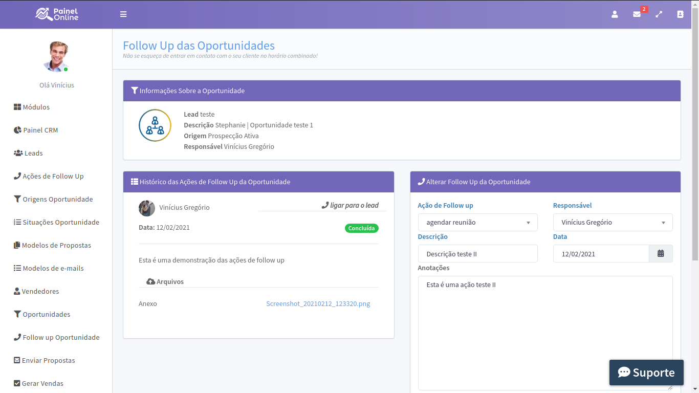Toggle fullscreen with the expand arrows icon
This screenshot has width=699, height=393.
(659, 14)
